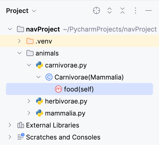Hide the Project tool window
159x145 pixels.
click(148, 10)
